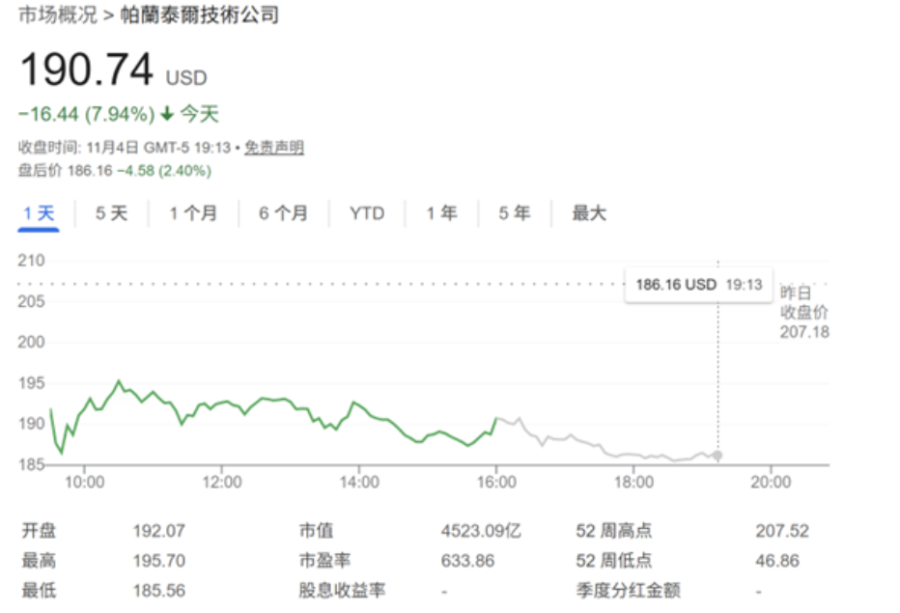The image size is (900, 613).
Task: Select the 1 天 time range tab
Action: click(x=39, y=213)
